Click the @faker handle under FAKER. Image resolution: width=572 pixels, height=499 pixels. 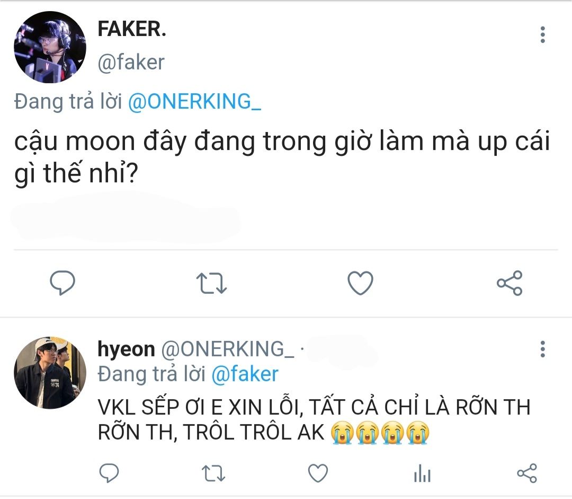click(131, 62)
